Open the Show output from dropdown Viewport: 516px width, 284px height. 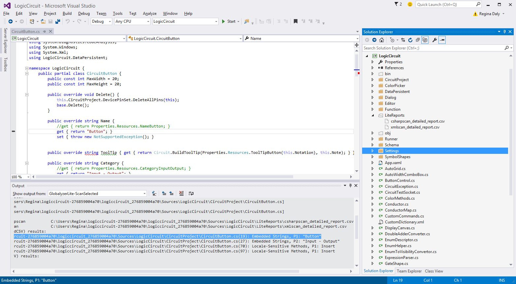(x=97, y=193)
